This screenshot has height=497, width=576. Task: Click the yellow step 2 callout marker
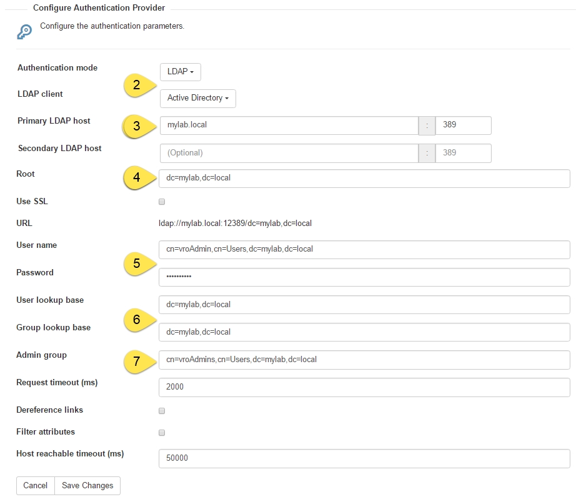point(137,86)
